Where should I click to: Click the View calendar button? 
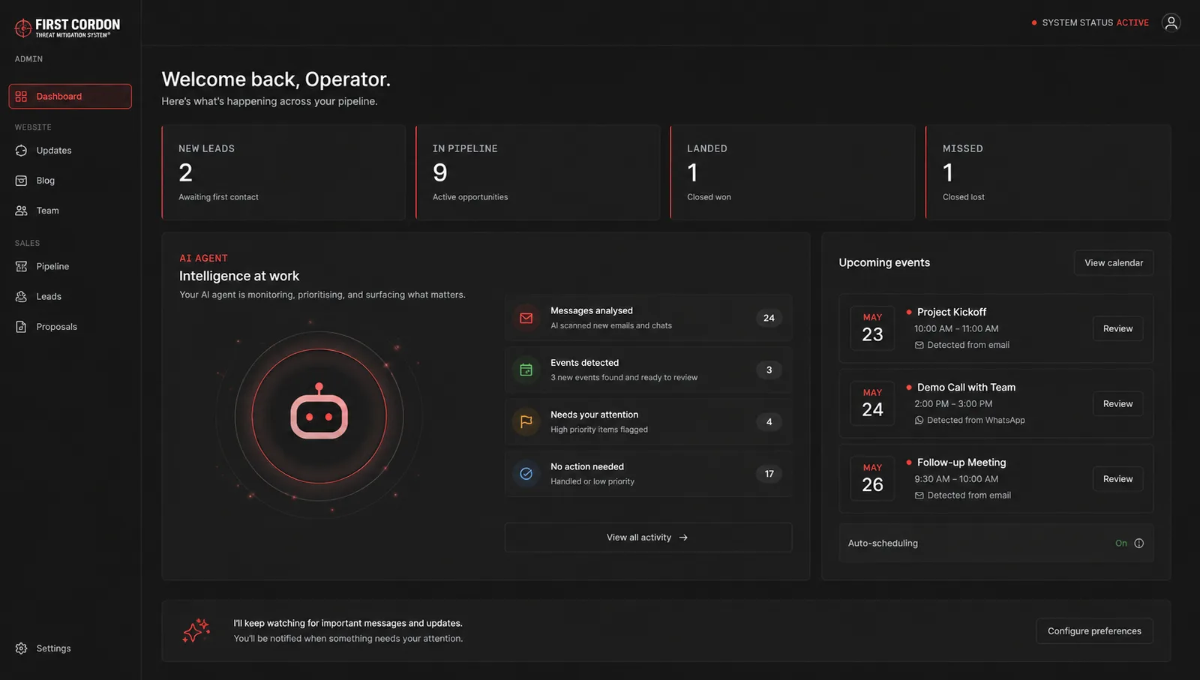point(1114,263)
